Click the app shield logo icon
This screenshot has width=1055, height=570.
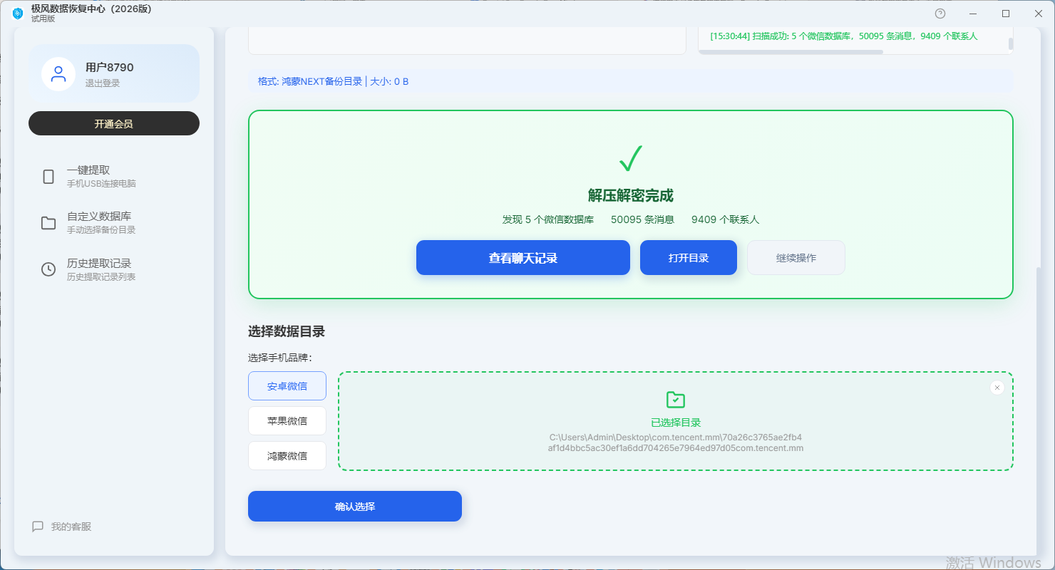point(18,14)
